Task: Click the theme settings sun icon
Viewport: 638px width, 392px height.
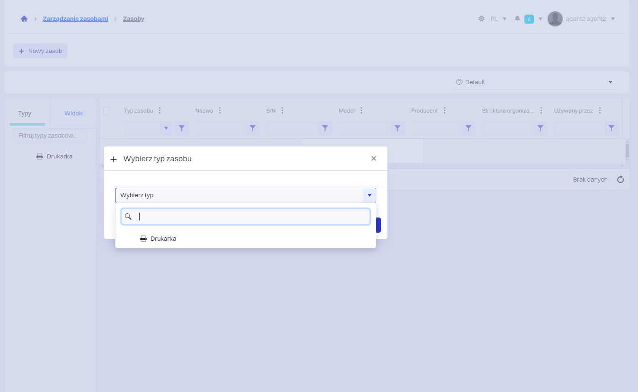Action: (x=481, y=19)
